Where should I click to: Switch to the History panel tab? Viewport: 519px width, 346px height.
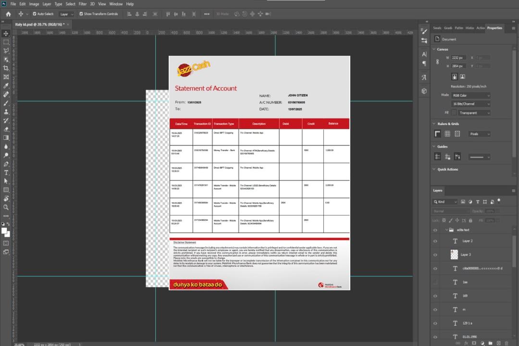(x=470, y=28)
